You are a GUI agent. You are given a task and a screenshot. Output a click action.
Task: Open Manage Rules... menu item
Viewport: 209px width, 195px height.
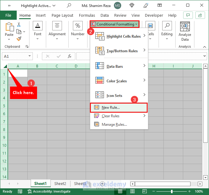click(119, 125)
